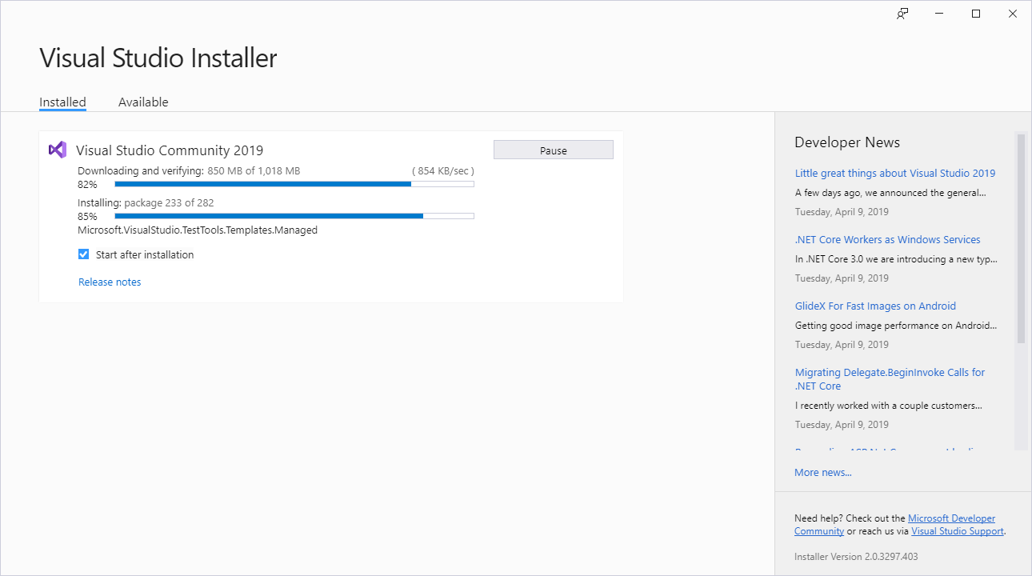The width and height of the screenshot is (1032, 576).
Task: Open 'GlideX For Fast Images on Android'
Action: (x=875, y=306)
